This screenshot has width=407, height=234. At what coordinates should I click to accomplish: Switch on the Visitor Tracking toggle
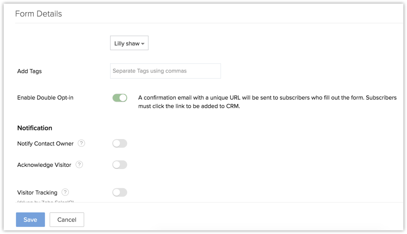coord(120,193)
